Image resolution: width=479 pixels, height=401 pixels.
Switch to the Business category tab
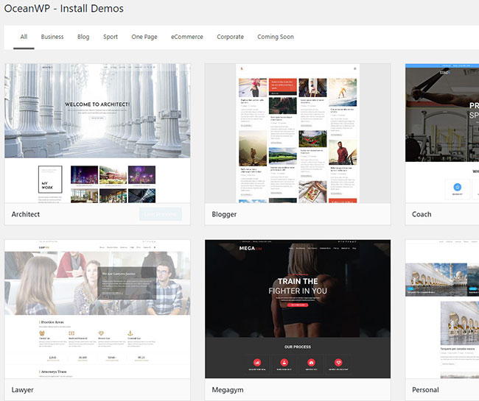[x=52, y=37]
